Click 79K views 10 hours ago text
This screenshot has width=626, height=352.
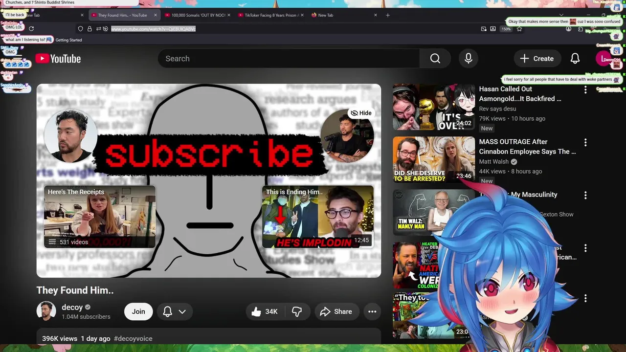click(x=512, y=119)
